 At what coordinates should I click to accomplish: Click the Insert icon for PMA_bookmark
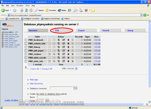pyautogui.click(x=59, y=40)
